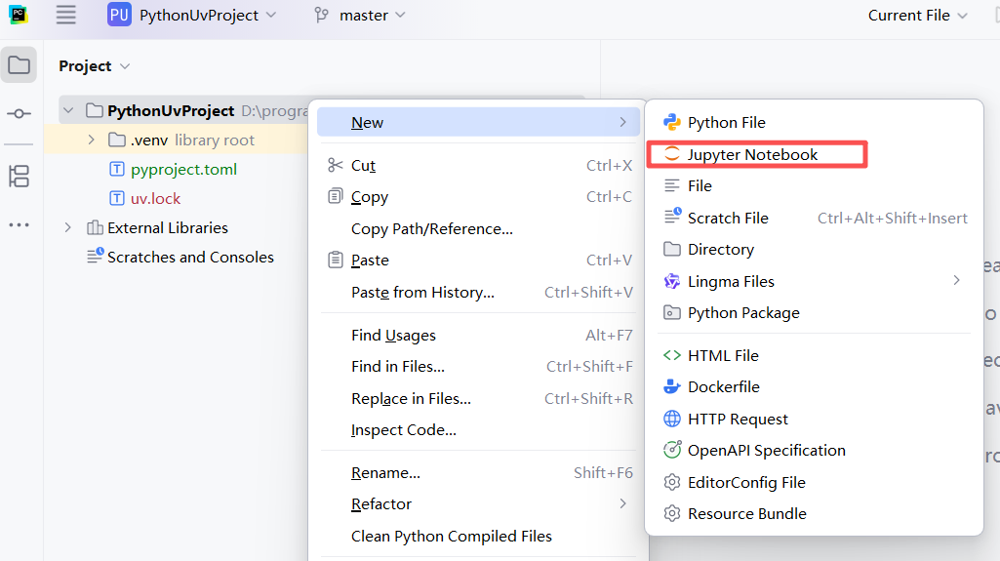Viewport: 1000px width, 561px height.
Task: Click the HTTP Request globe icon
Action: point(672,419)
